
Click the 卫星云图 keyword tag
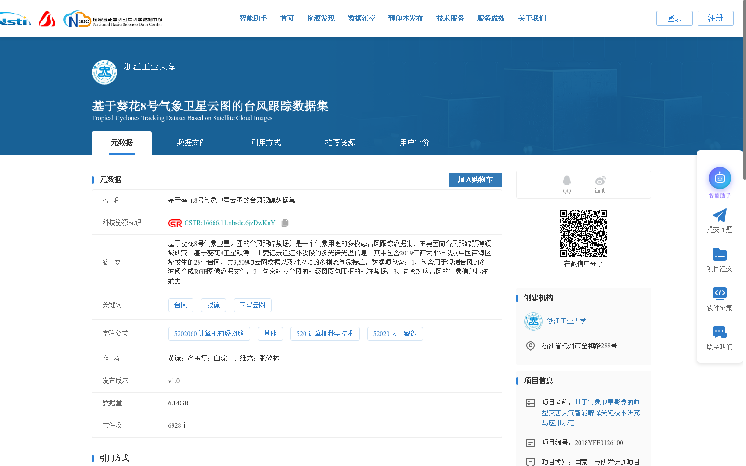pyautogui.click(x=252, y=305)
